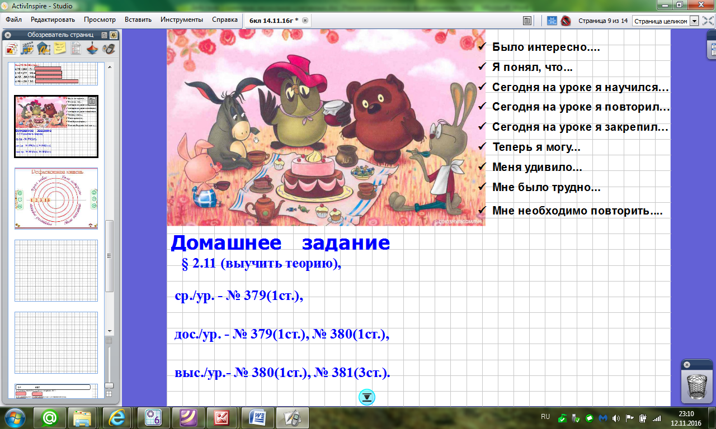The width and height of the screenshot is (716, 429).
Task: Open the Страница целиком zoom dropdown
Action: click(695, 21)
